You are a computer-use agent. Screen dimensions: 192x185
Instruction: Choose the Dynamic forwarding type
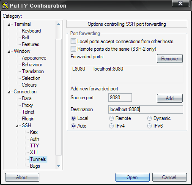(149, 118)
